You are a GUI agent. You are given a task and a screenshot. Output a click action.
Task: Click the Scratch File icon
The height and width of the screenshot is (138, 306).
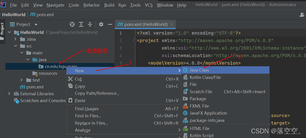point(186,91)
